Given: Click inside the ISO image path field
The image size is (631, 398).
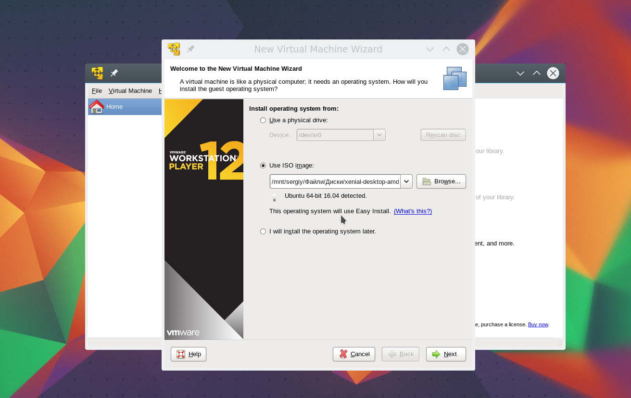Looking at the screenshot, I should tap(335, 181).
